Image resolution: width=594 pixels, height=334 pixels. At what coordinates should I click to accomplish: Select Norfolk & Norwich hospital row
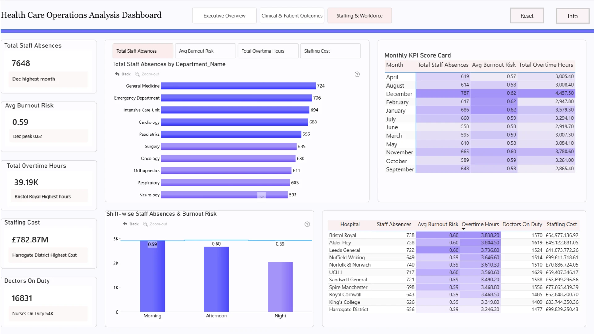[454, 265]
